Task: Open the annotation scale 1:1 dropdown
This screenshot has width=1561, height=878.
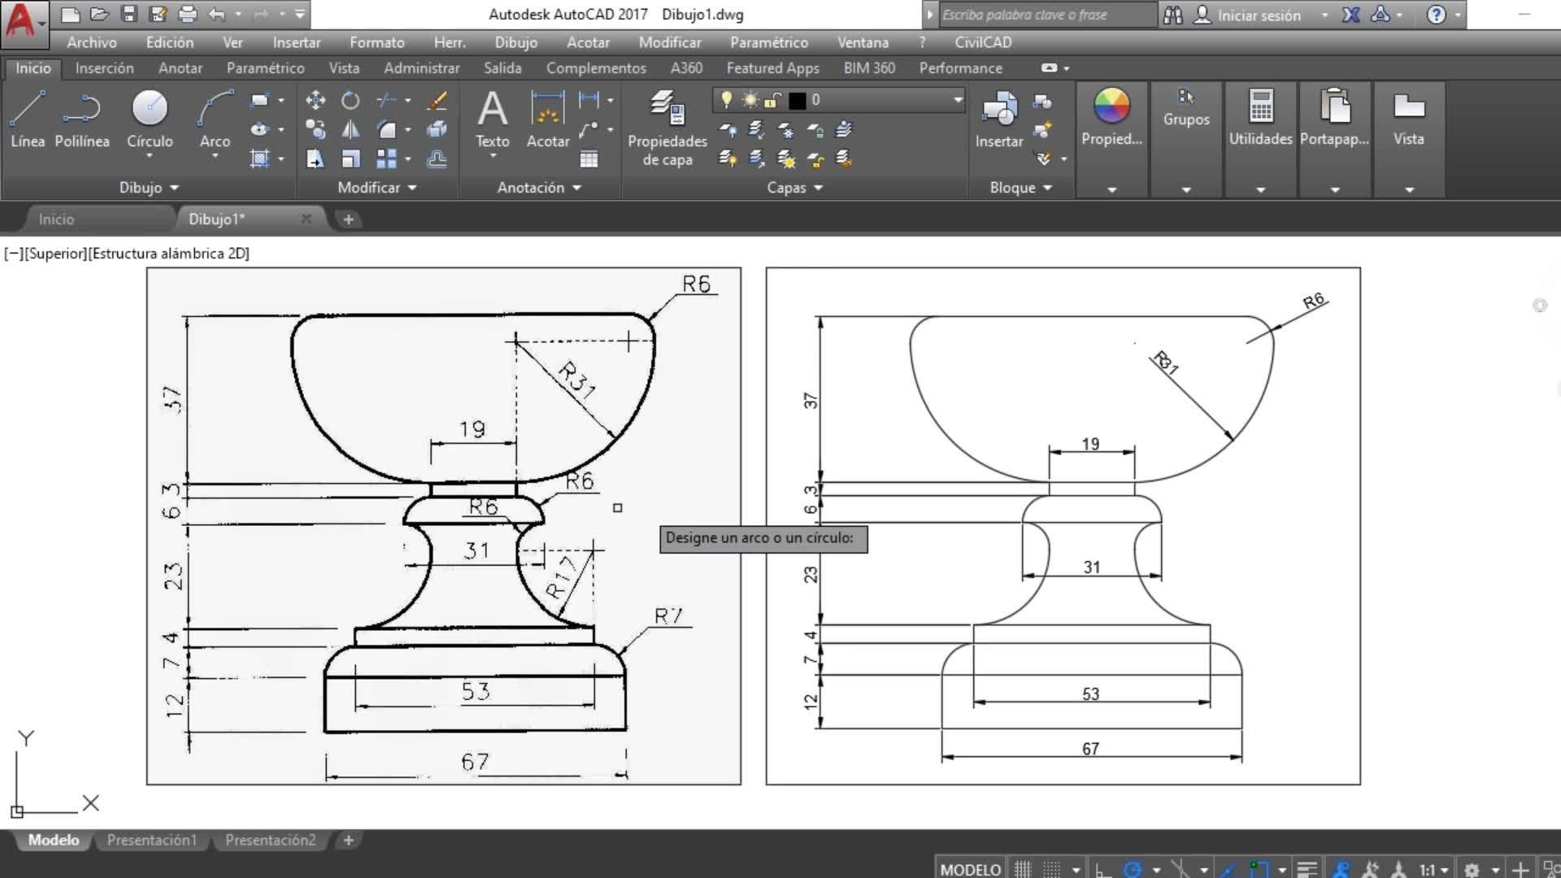Action: (x=1433, y=869)
